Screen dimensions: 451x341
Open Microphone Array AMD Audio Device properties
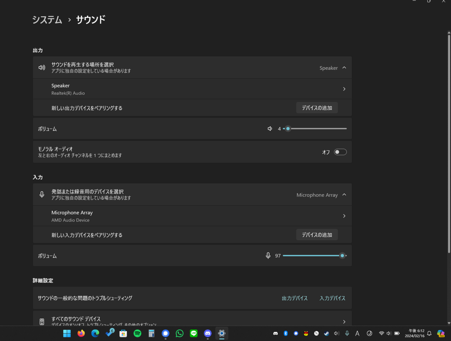pos(344,216)
